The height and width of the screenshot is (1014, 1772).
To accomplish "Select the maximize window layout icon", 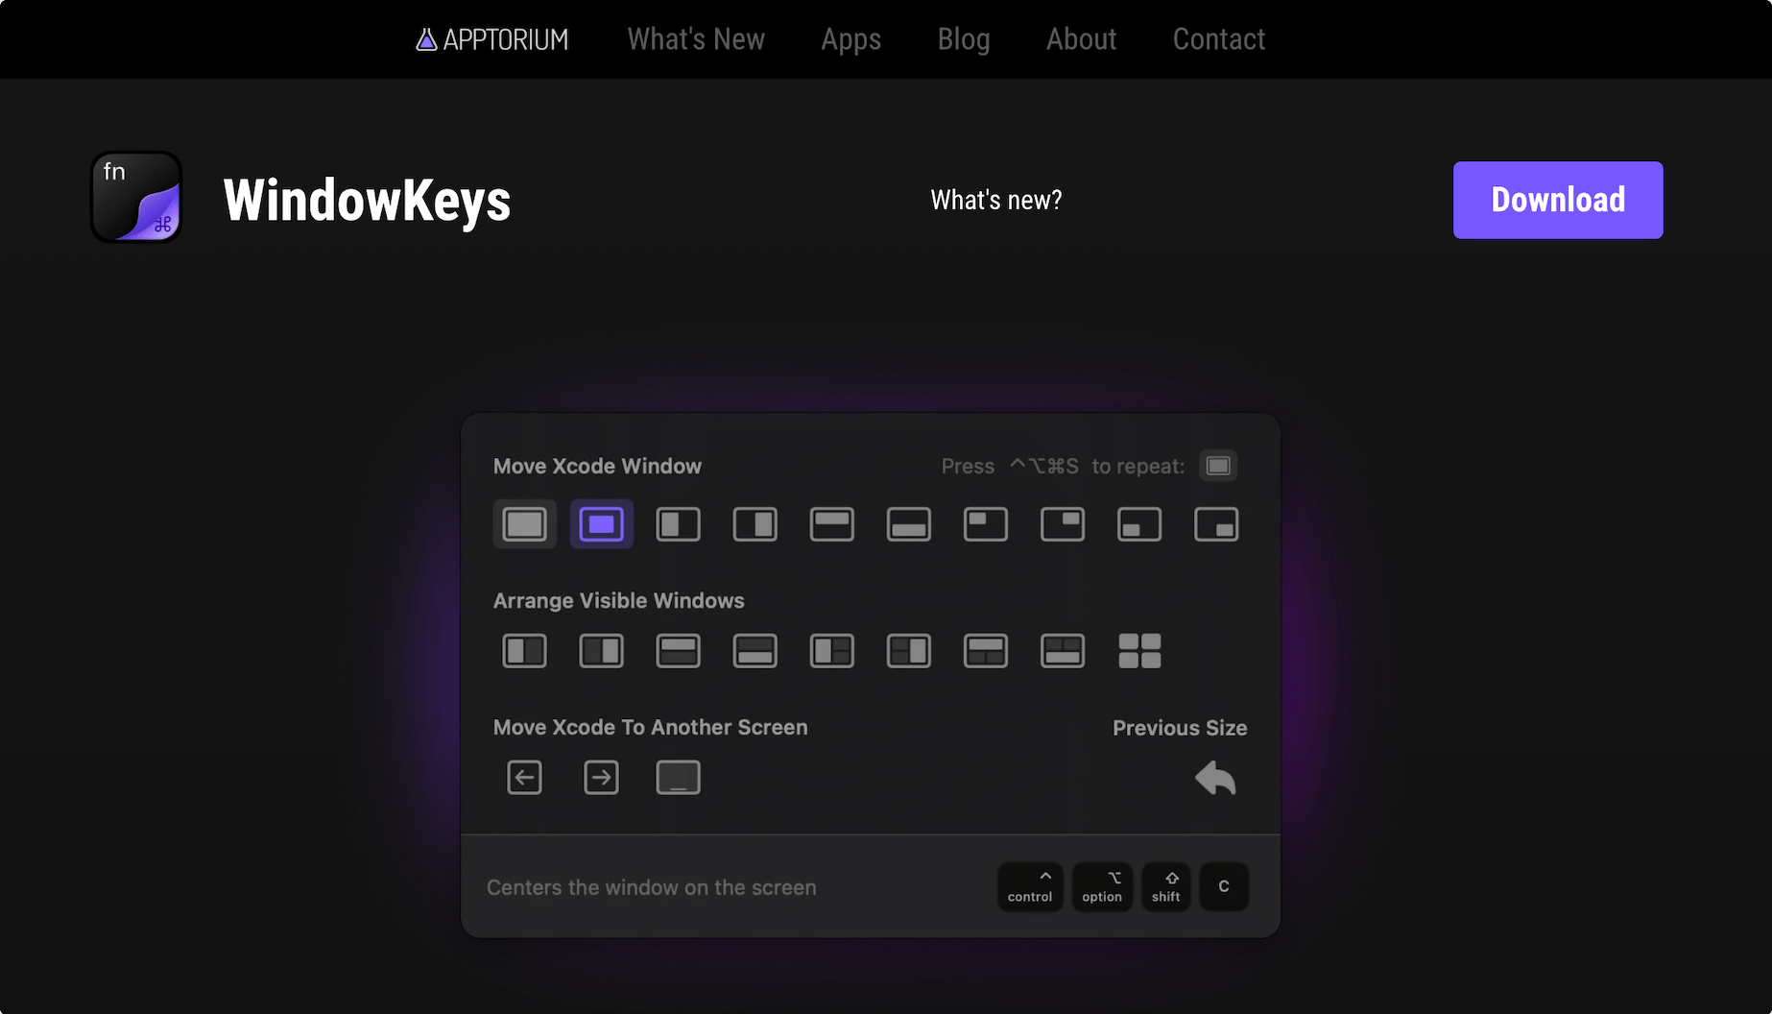I will 525,524.
